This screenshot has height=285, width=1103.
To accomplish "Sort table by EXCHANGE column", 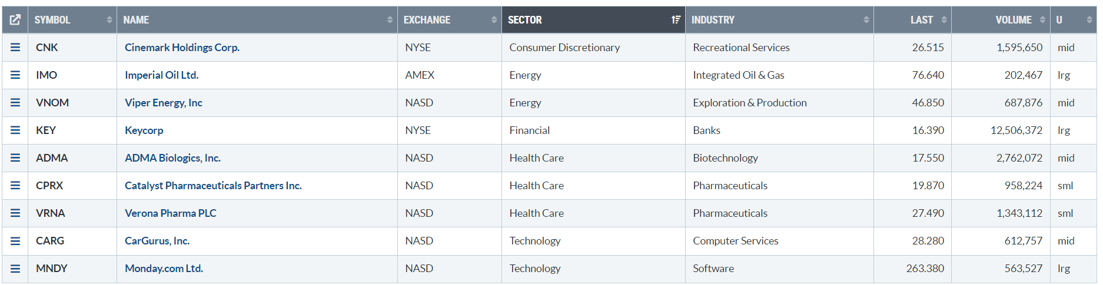I will (x=450, y=20).
